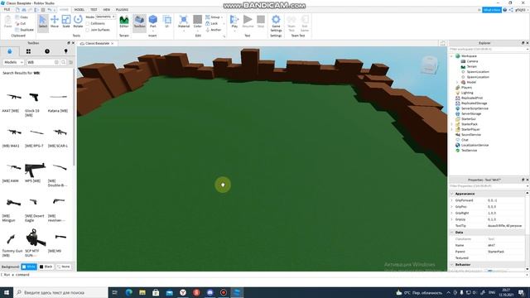Viewport: 530px width, 298px height.
Task: Open the Mode Geometric dropdown
Action: pos(105,17)
